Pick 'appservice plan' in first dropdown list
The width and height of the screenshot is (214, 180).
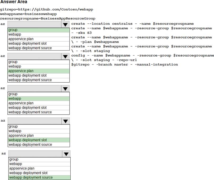(x=38, y=39)
